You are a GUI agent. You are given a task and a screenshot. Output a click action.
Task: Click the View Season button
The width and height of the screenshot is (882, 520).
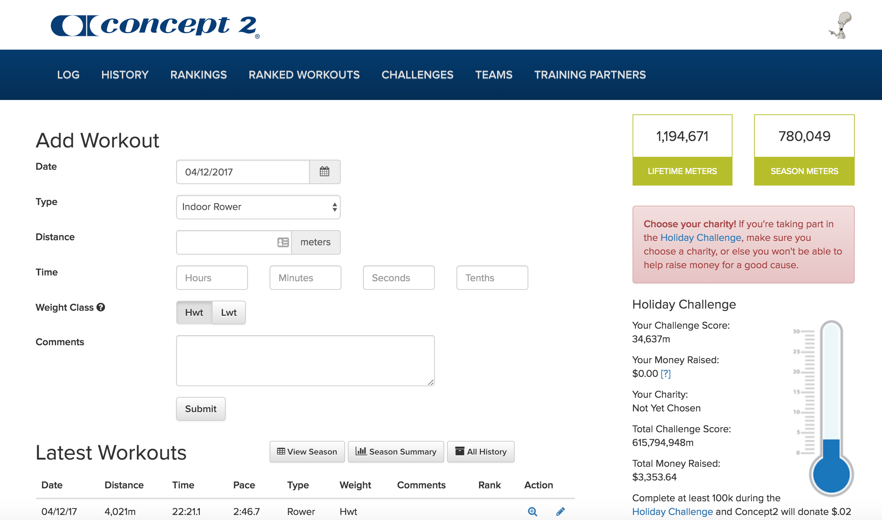(x=307, y=452)
